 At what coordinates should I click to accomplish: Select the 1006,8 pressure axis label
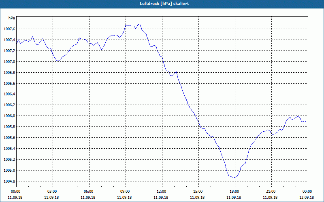(9, 73)
